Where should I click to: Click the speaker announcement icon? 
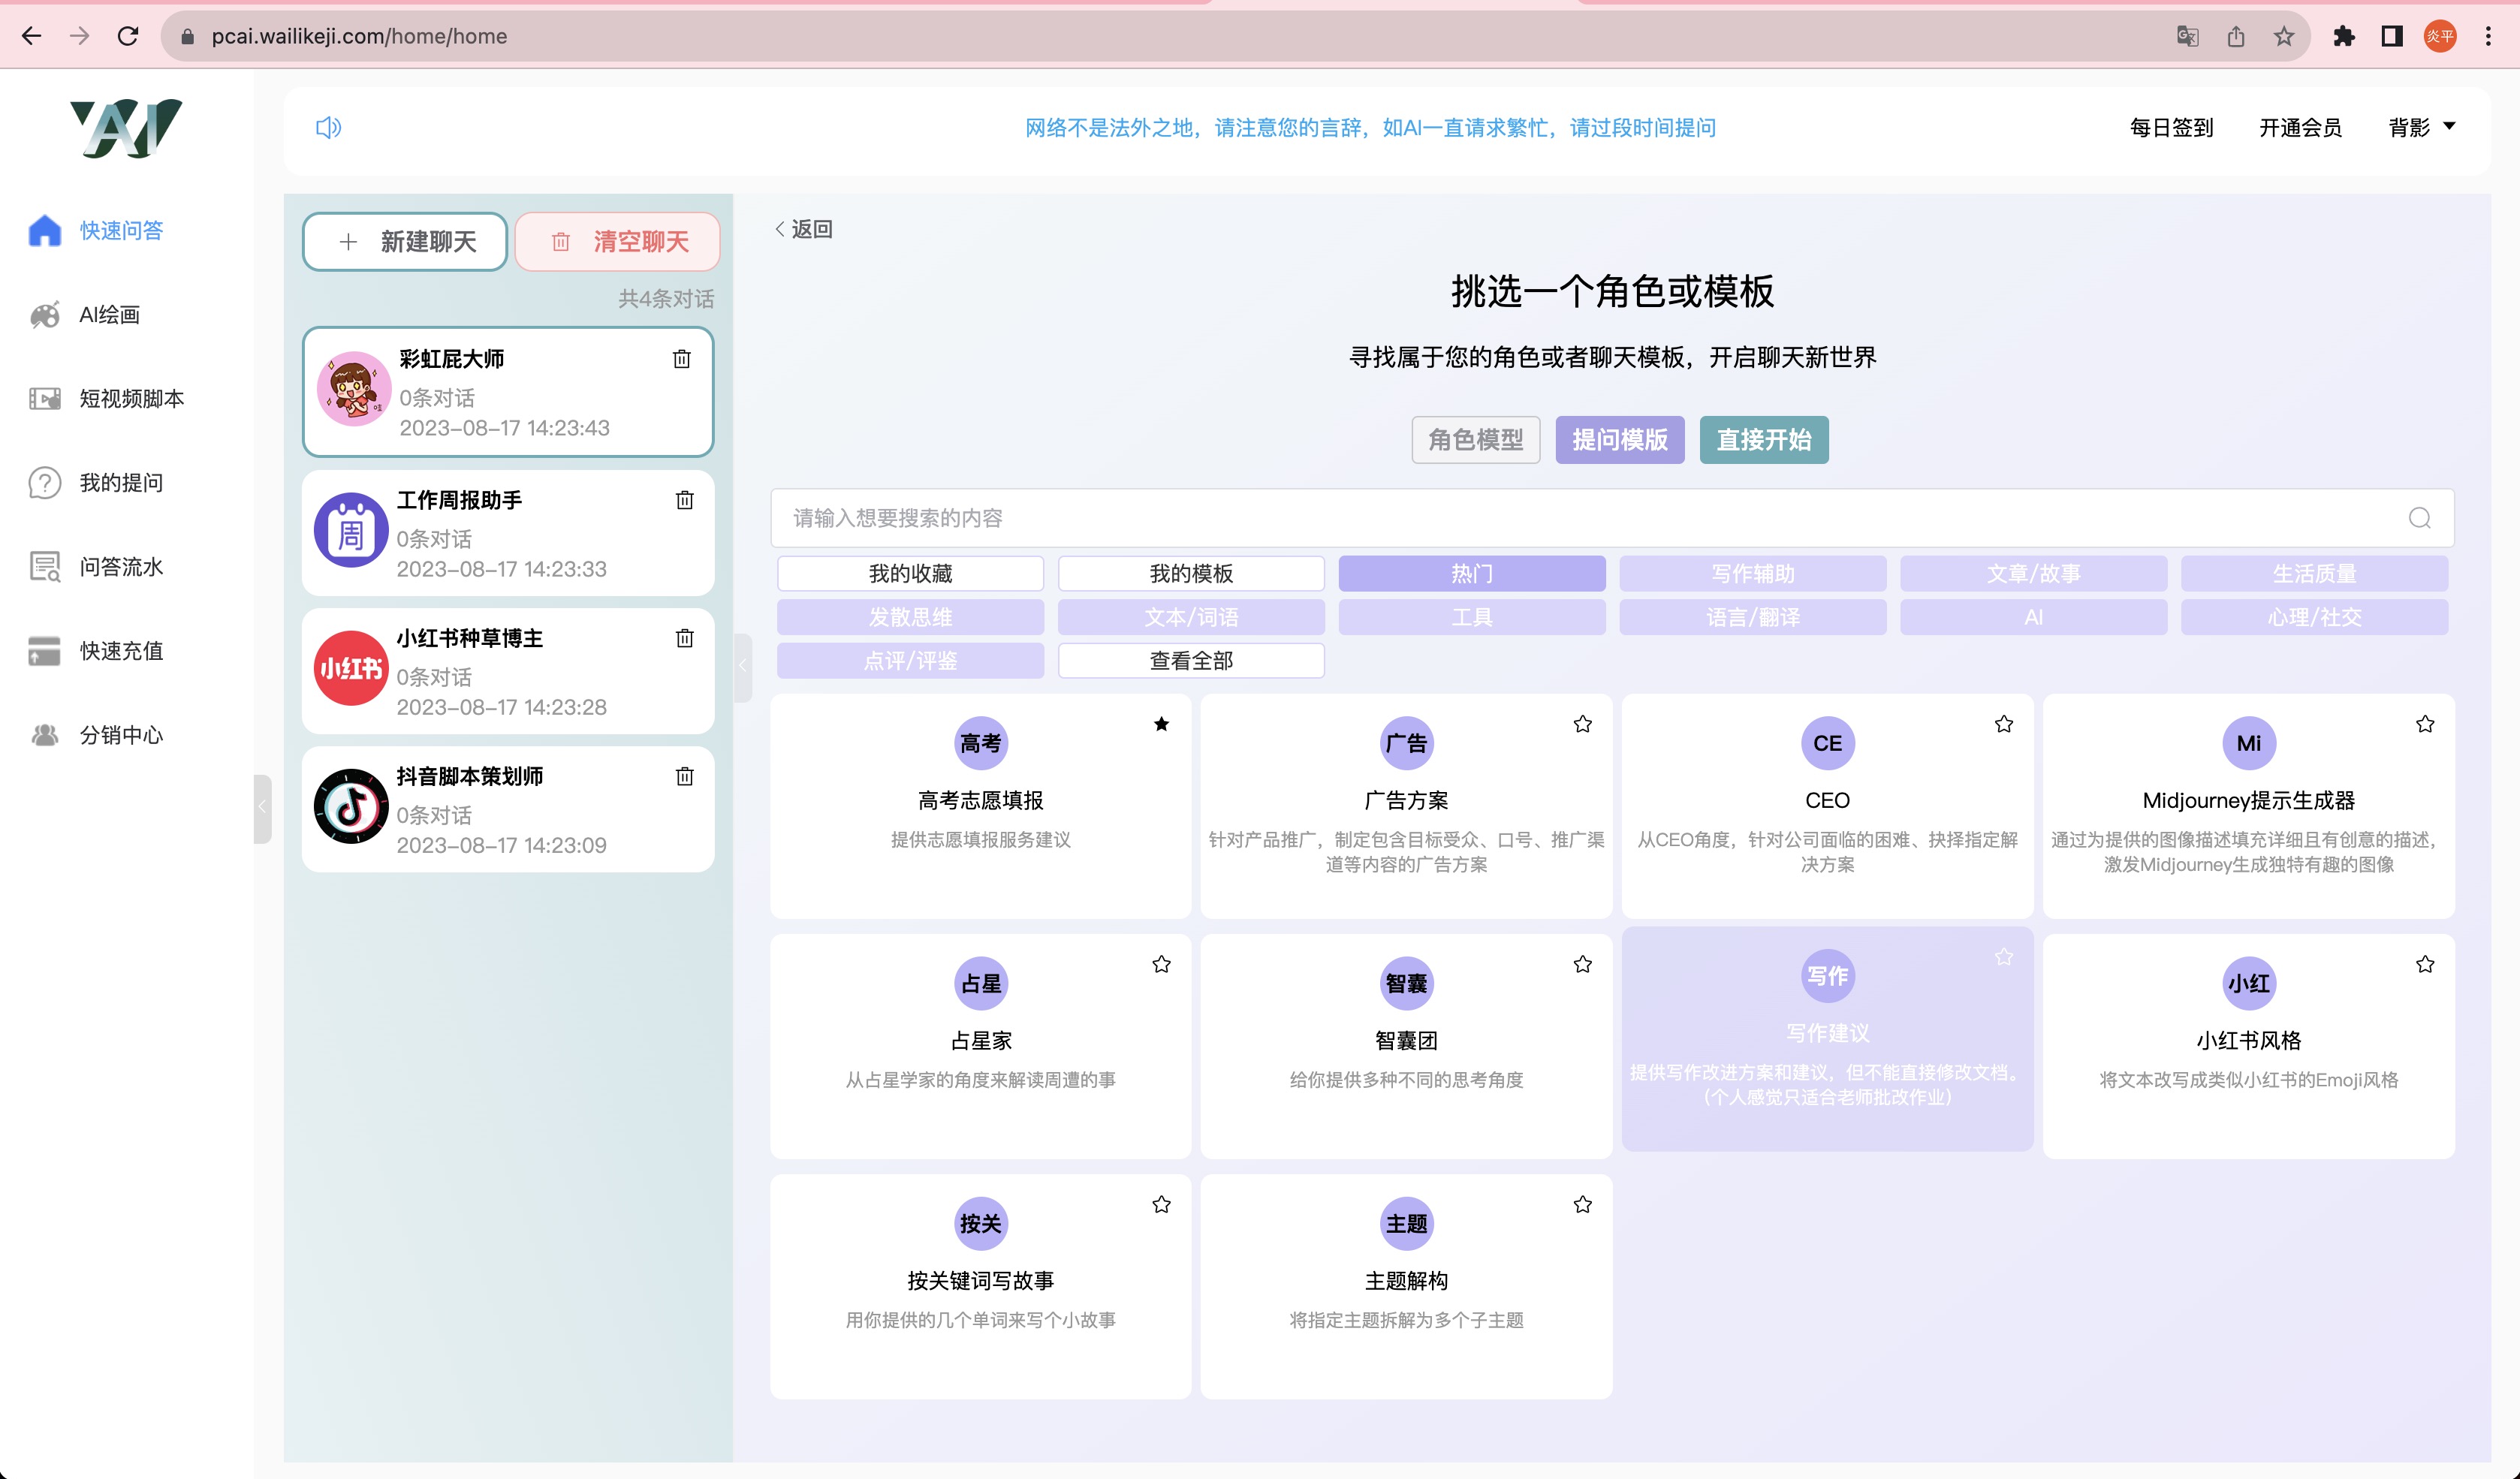(328, 127)
